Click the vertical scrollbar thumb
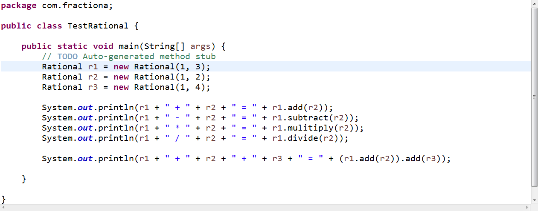Screen dimensions: 538x211 [534, 97]
